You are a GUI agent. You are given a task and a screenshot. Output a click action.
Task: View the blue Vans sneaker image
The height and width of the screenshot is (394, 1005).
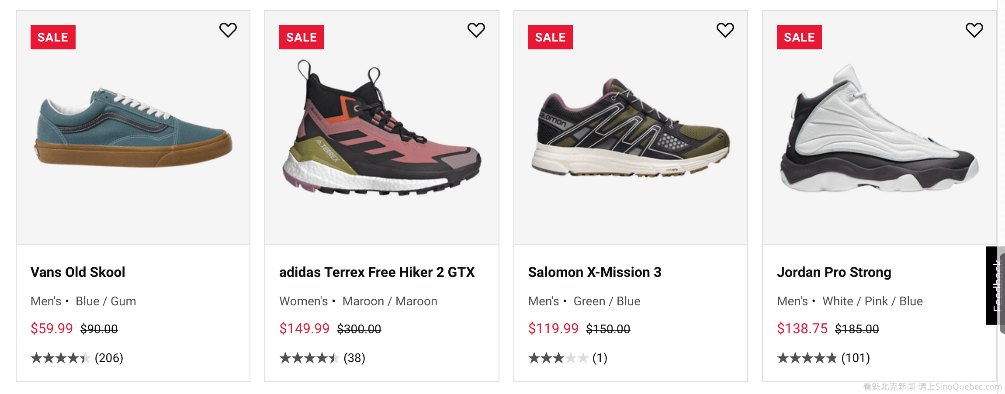click(133, 129)
